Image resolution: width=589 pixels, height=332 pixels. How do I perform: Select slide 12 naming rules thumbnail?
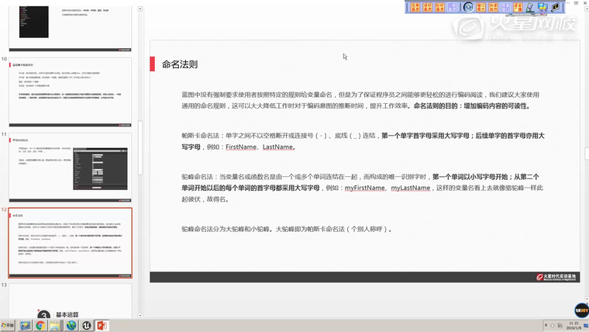point(70,242)
